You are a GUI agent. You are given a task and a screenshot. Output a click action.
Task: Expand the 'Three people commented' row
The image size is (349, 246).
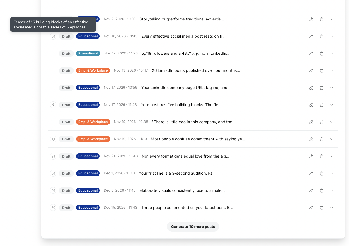coord(332,208)
